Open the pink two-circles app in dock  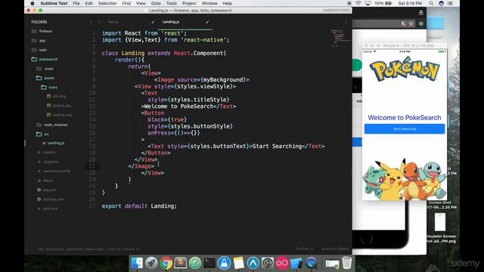pyautogui.click(x=282, y=263)
